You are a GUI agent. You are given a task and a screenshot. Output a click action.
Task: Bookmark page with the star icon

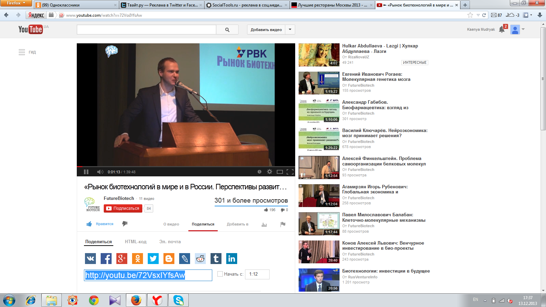click(x=470, y=15)
